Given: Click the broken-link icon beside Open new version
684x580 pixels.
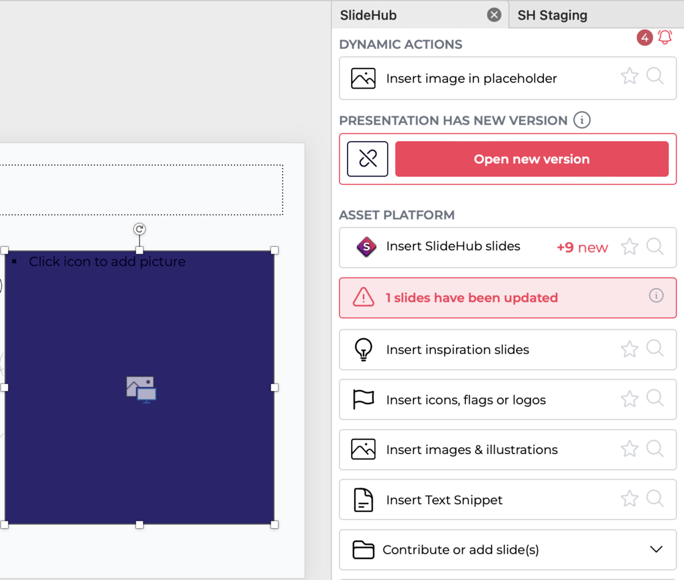Looking at the screenshot, I should [x=367, y=159].
